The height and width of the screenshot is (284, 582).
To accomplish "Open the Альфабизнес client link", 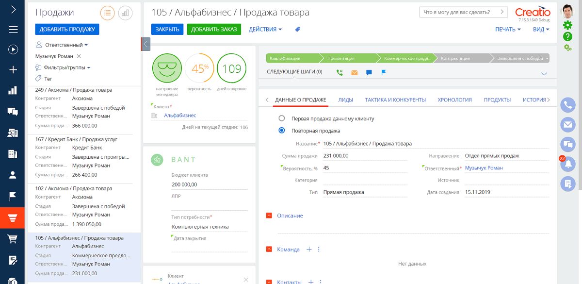I will [180, 115].
